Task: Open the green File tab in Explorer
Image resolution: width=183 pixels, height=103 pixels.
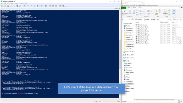Action: [x=124, y=8]
